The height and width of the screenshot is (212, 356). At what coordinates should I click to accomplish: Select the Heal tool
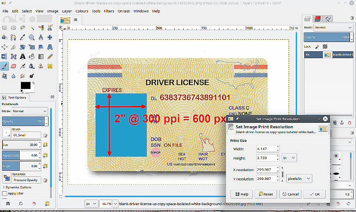pos(51,66)
